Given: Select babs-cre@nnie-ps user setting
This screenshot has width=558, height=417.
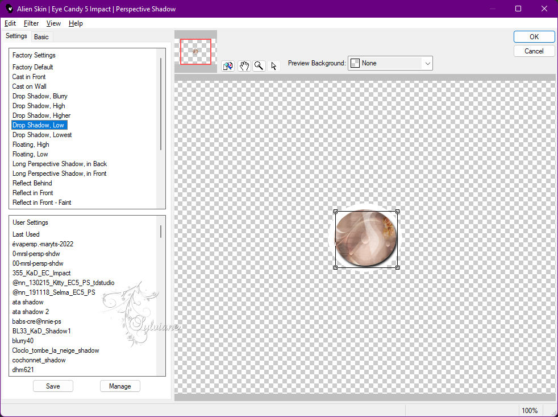Looking at the screenshot, I should tap(36, 321).
